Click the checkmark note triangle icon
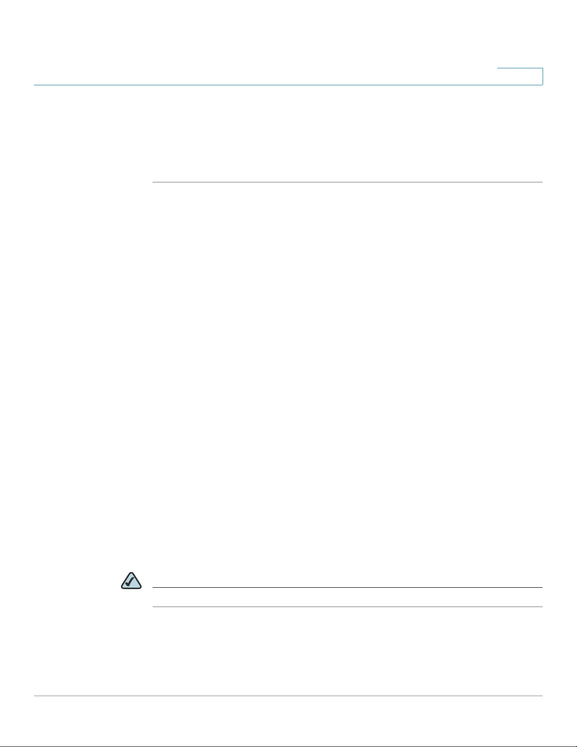 [131, 581]
